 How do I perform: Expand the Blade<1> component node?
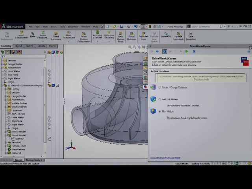point(2,85)
